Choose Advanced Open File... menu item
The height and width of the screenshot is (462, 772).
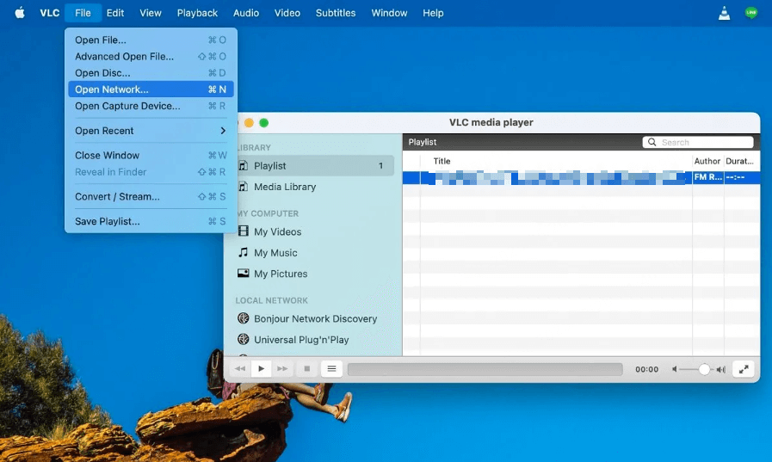pyautogui.click(x=151, y=57)
